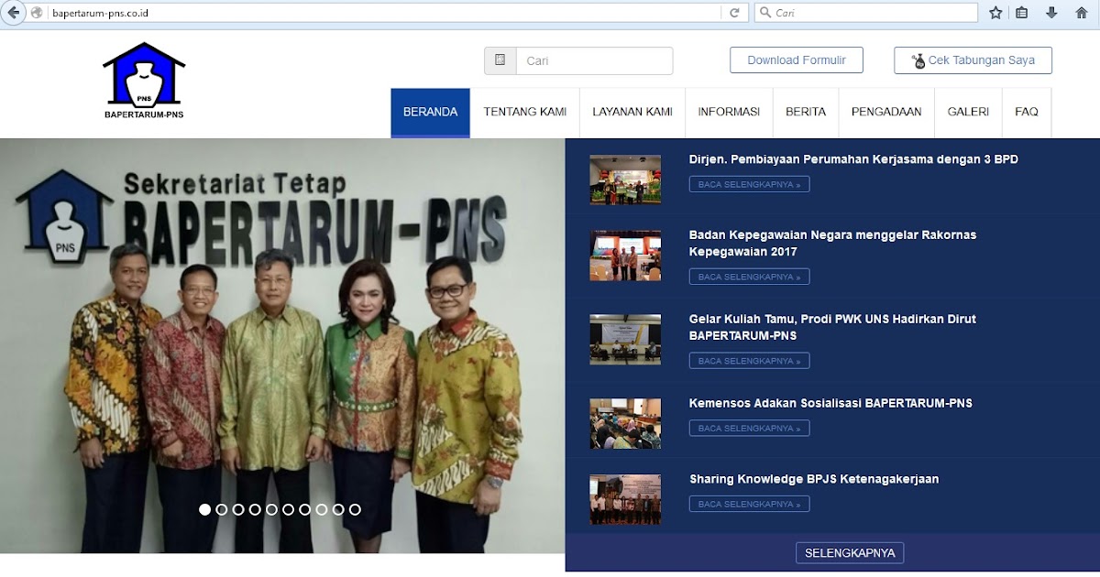Click Baca Selengkapnya under Gelar Kuliah Tamu
1100x577 pixels.
pyautogui.click(x=749, y=361)
